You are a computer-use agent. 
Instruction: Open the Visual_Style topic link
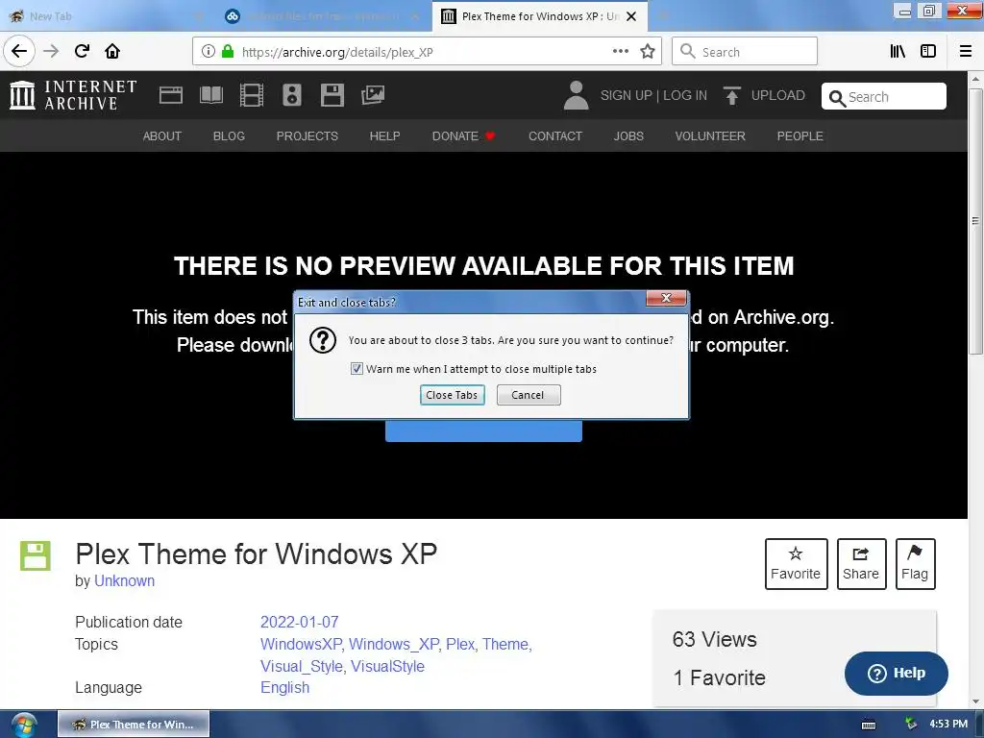(301, 666)
